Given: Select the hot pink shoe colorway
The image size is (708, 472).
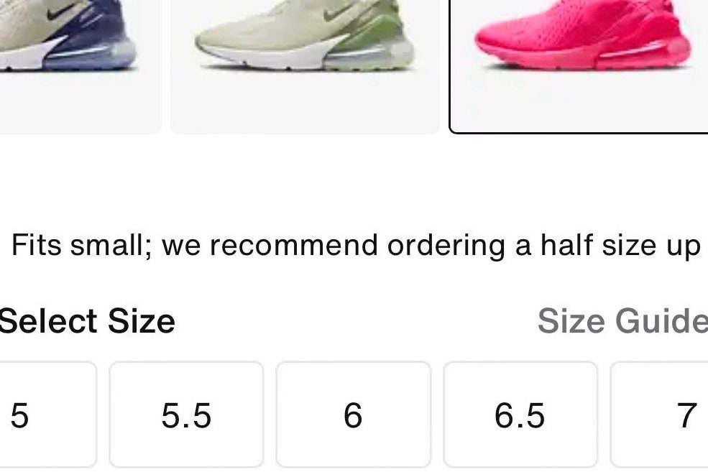Looking at the screenshot, I should [579, 65].
